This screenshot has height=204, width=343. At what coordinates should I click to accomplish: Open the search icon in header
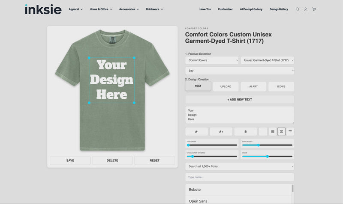click(297, 9)
